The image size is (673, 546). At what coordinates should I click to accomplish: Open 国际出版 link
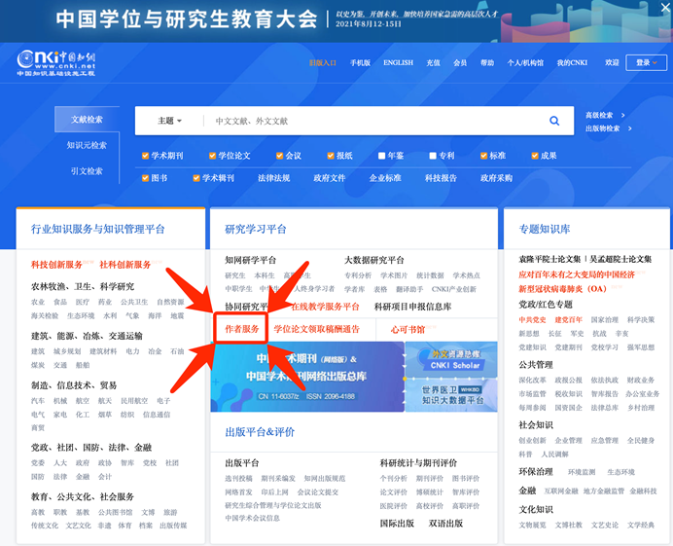pyautogui.click(x=397, y=524)
